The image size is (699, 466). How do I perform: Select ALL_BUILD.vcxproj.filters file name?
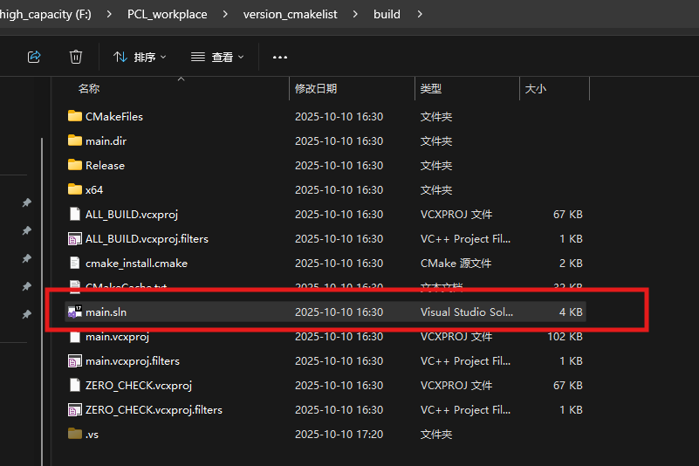click(x=147, y=239)
